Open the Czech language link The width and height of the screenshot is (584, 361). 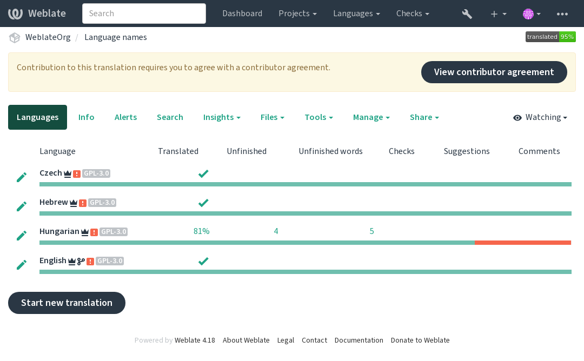click(51, 173)
